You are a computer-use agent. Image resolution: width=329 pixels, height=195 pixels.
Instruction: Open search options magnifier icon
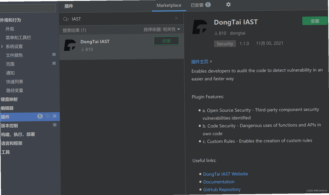tap(66, 19)
